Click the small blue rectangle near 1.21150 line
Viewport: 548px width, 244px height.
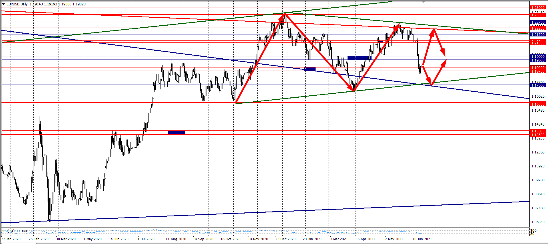pyautogui.click(x=380, y=42)
